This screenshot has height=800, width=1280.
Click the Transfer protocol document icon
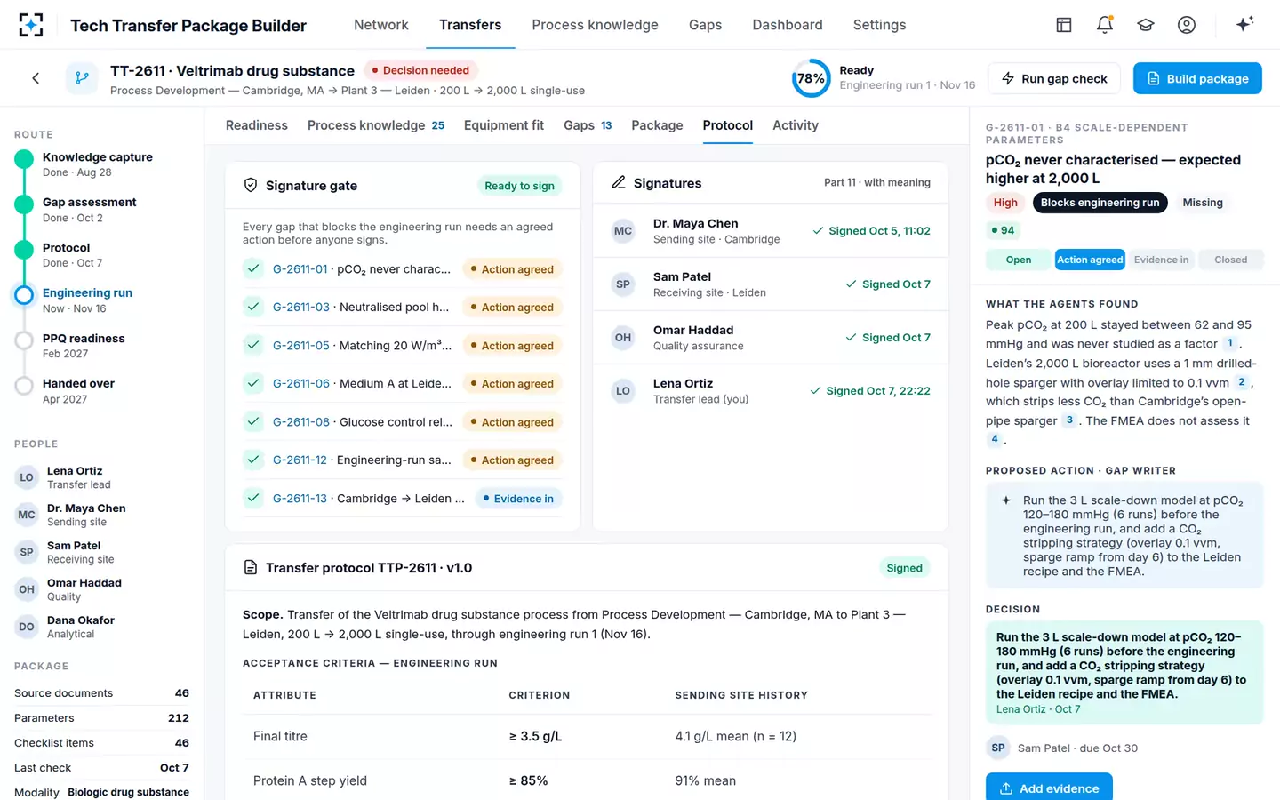coord(251,568)
